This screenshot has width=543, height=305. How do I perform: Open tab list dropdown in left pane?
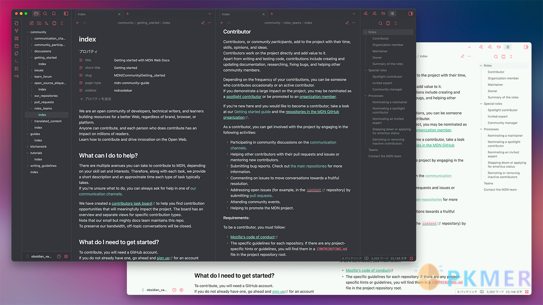click(210, 14)
